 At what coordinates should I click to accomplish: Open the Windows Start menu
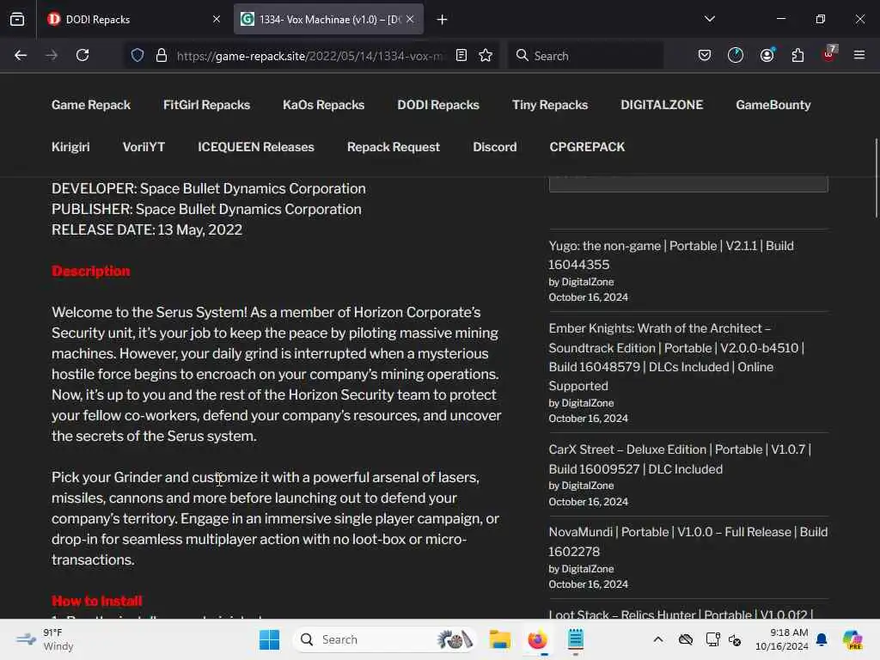(269, 639)
